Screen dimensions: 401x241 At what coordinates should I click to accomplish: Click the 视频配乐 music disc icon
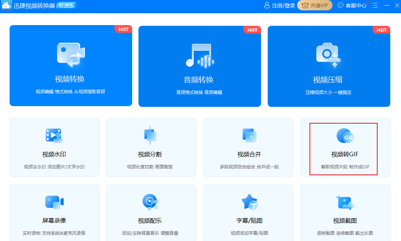coord(150,202)
